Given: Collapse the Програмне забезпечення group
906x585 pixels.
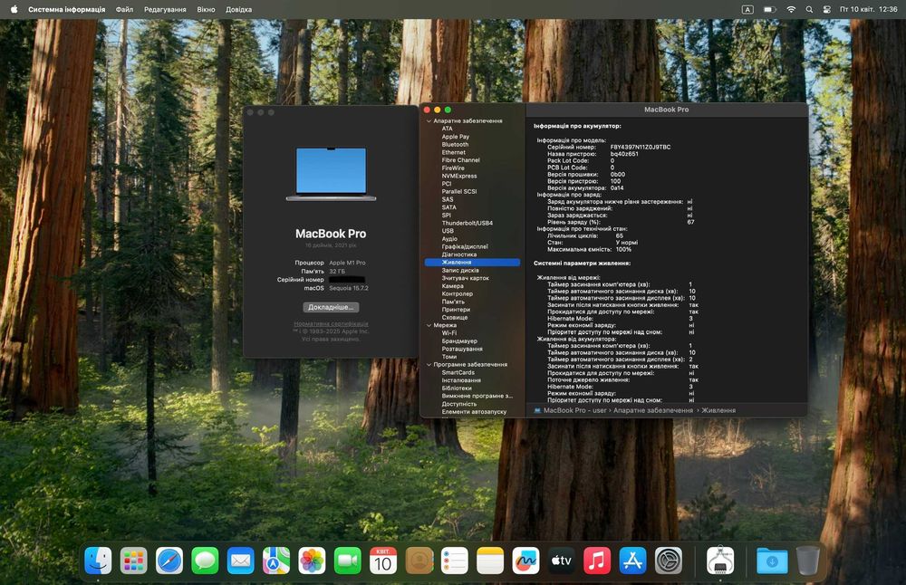Looking at the screenshot, I should 429,365.
